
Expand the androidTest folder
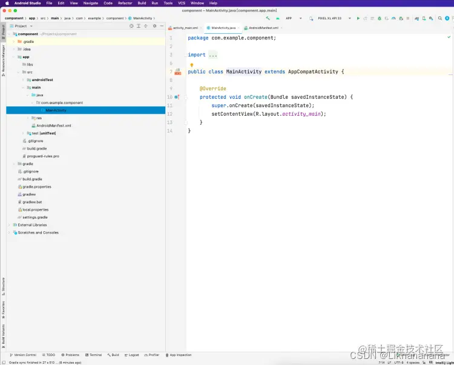pyautogui.click(x=23, y=80)
